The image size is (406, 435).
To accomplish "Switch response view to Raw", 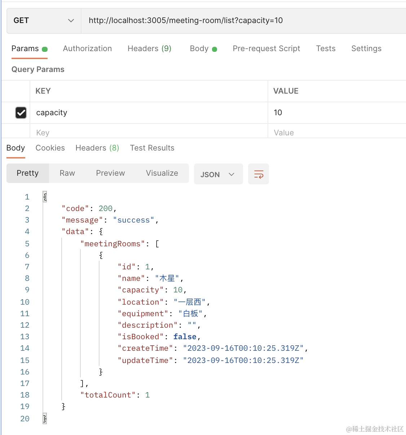I will (x=67, y=173).
